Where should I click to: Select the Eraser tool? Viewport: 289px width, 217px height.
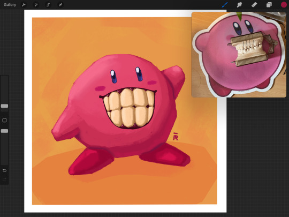tap(254, 5)
